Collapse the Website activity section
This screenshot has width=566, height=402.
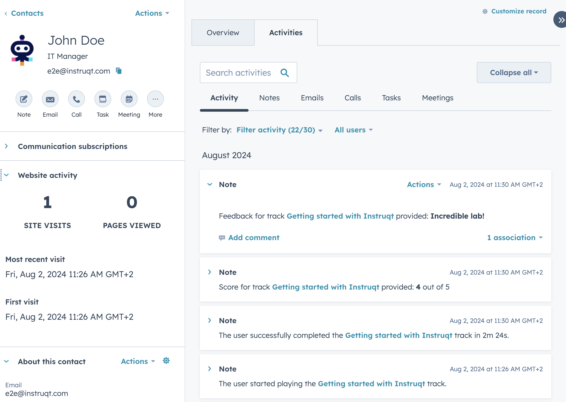[7, 175]
